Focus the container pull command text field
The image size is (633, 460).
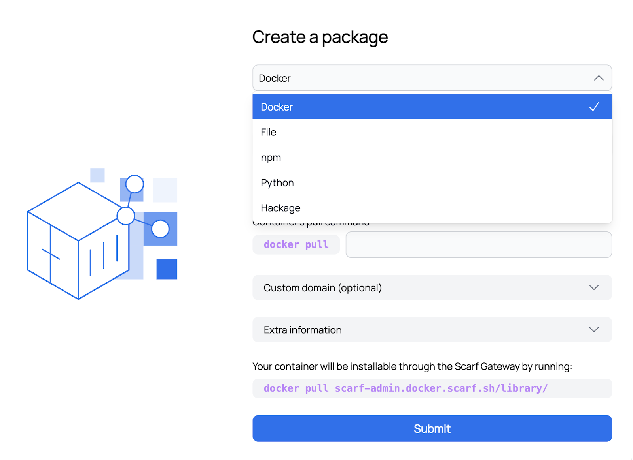(x=479, y=245)
